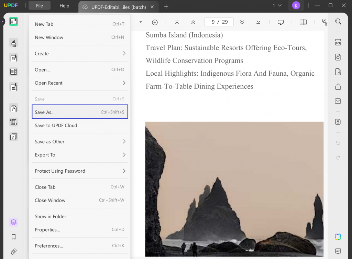The width and height of the screenshot is (352, 259).
Task: Launch the UPDF AI assistant
Action: tap(338, 237)
